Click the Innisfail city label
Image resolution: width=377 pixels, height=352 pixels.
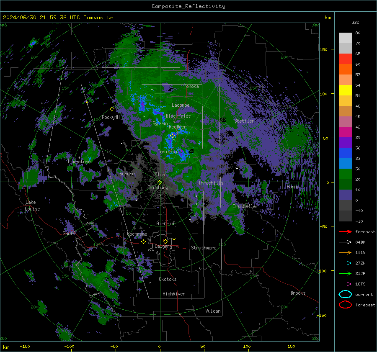tap(169, 152)
